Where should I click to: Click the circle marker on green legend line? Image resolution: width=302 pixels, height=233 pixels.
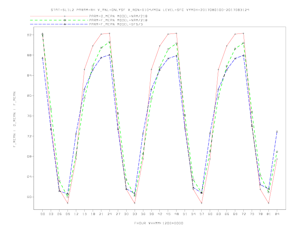pos(65,20)
